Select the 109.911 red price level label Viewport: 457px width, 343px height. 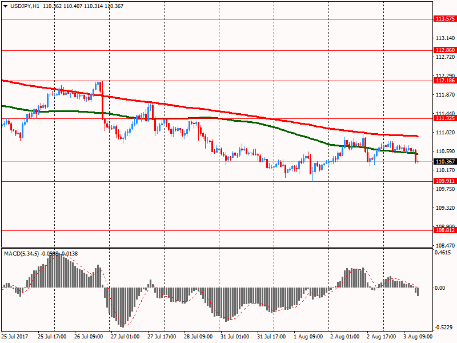445,181
